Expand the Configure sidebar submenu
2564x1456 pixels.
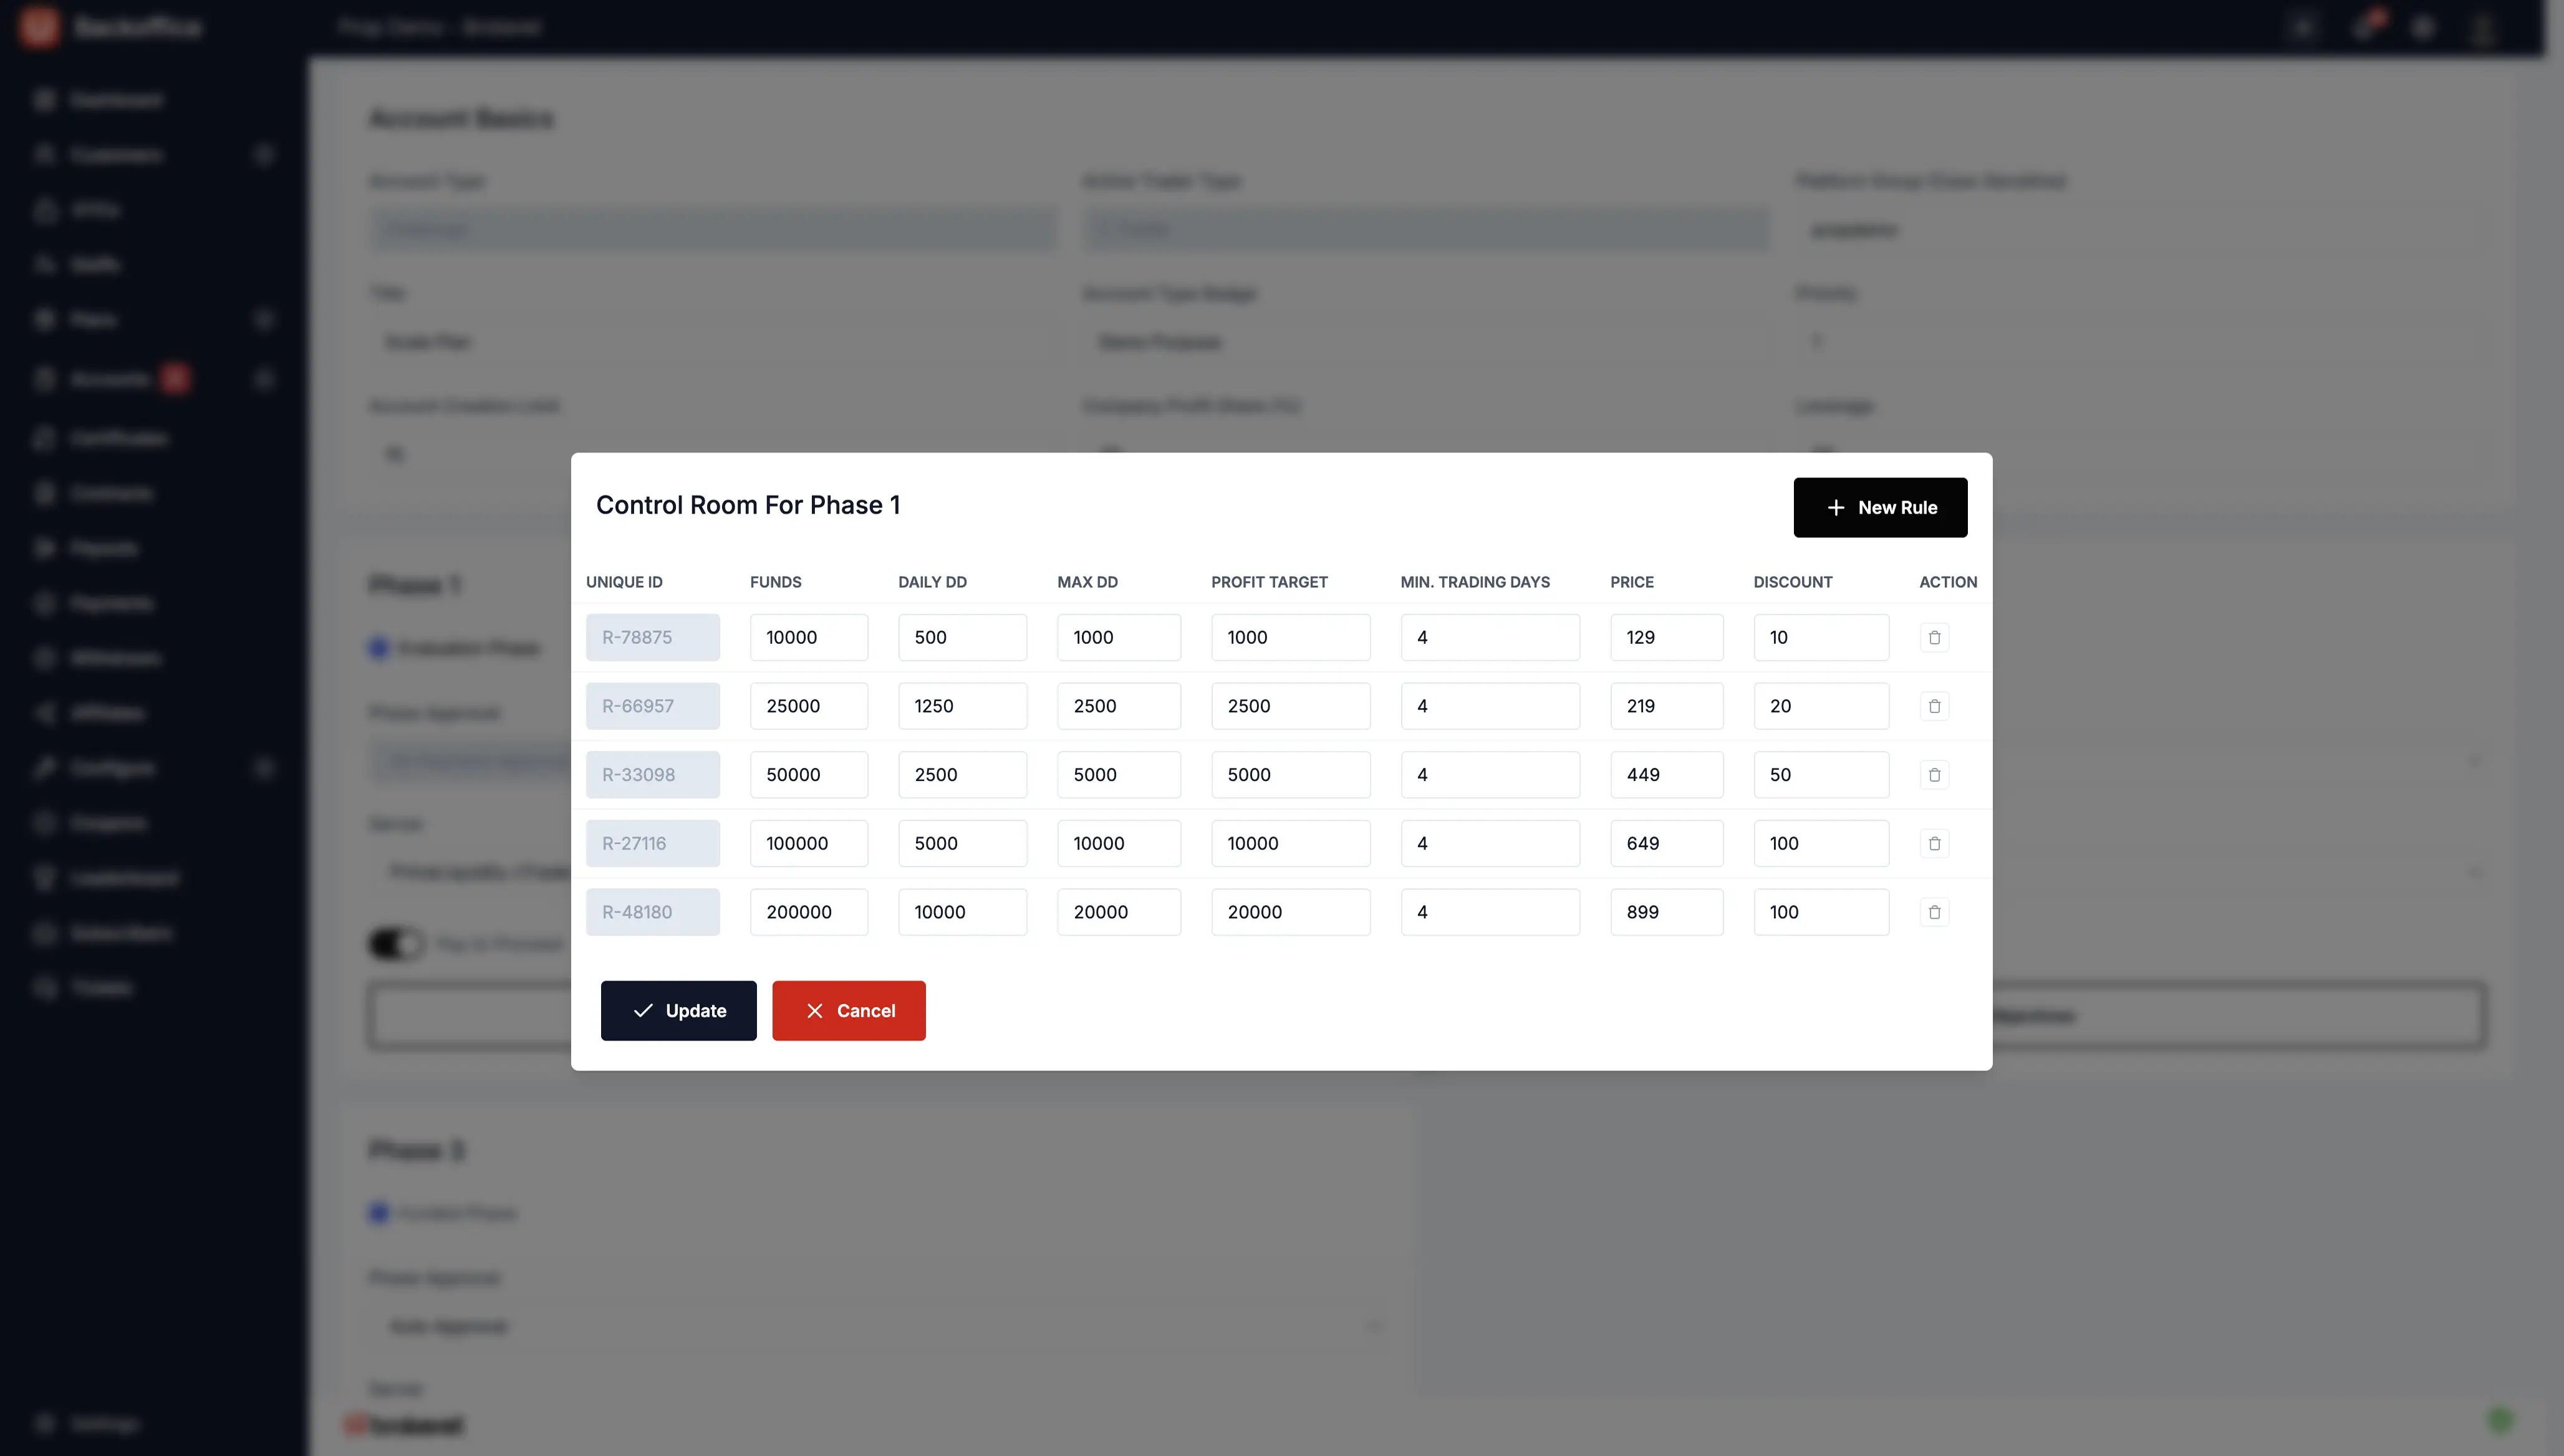click(x=264, y=768)
